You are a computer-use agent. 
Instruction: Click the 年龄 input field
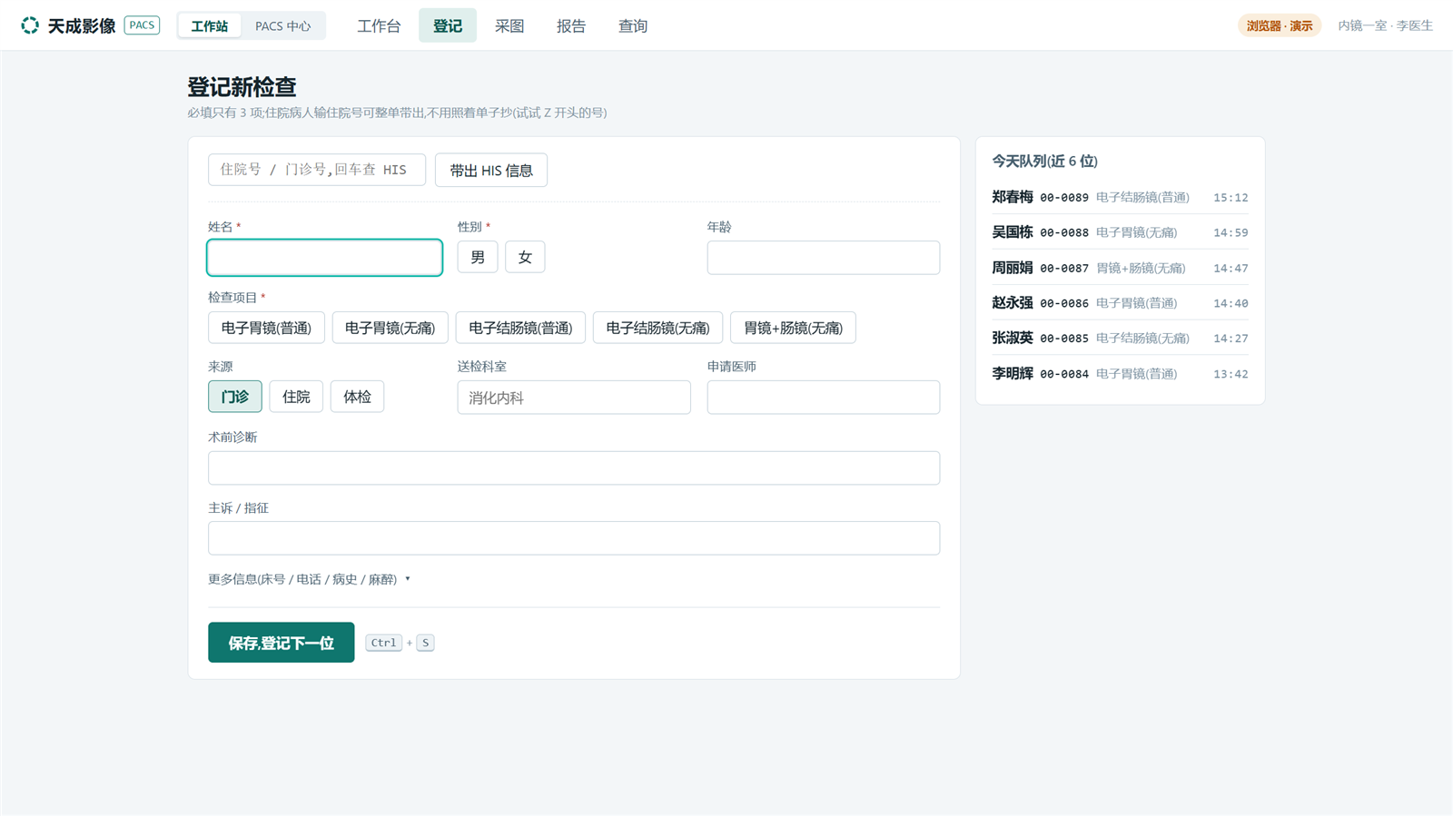point(824,258)
